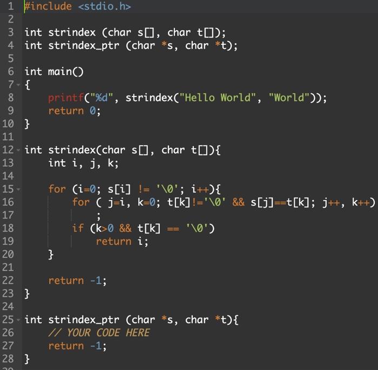Click the "World" argument string on line 8
378x370 pixels.
pyautogui.click(x=289, y=98)
